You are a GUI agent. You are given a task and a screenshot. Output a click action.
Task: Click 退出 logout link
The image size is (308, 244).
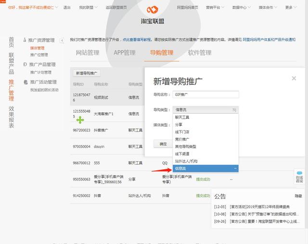coord(67,8)
